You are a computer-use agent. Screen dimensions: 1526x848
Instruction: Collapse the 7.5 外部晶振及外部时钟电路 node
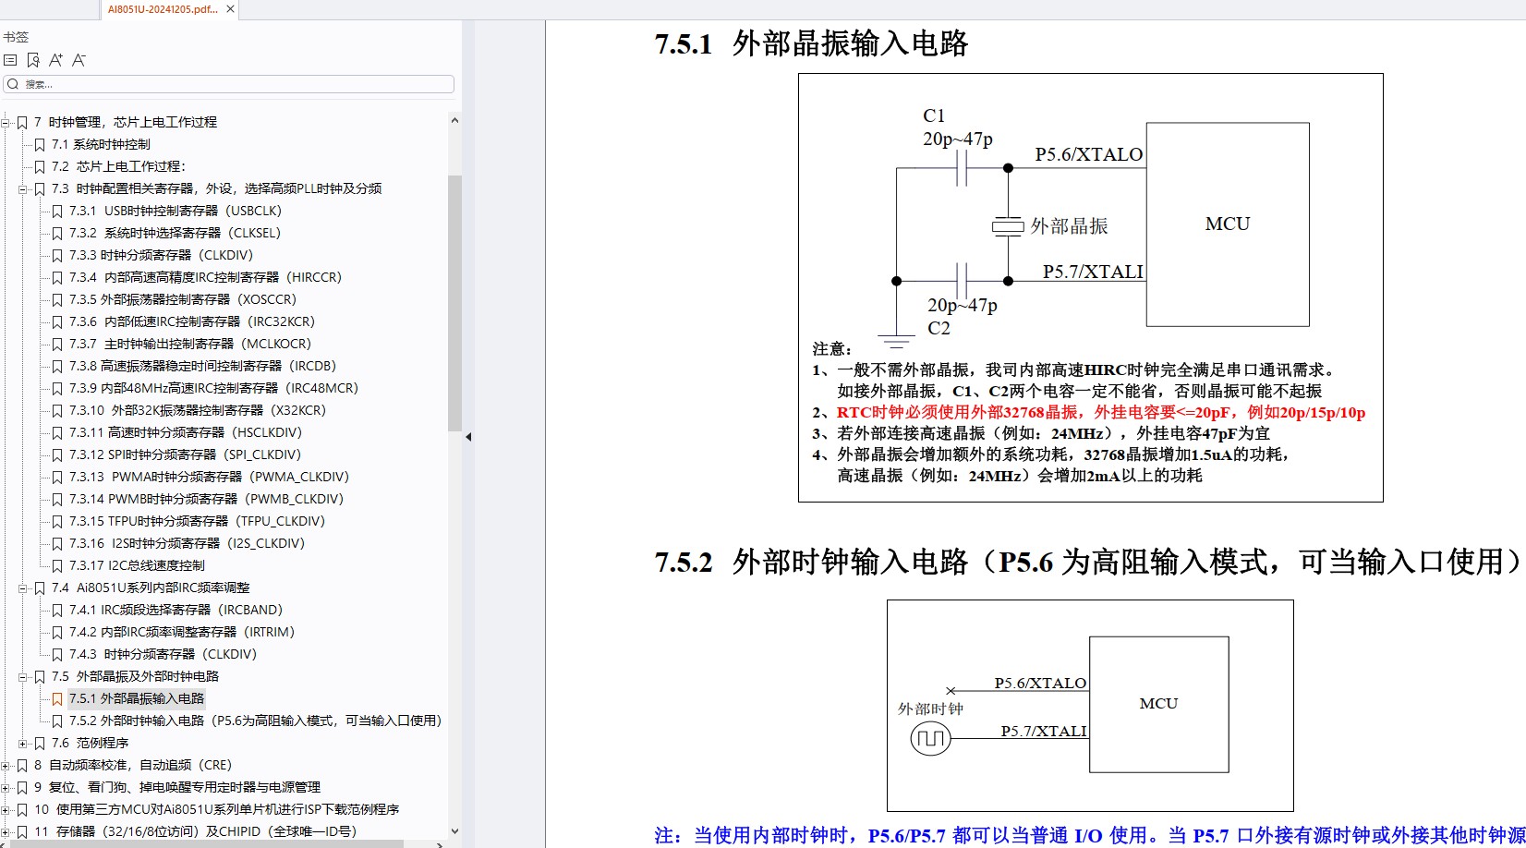point(23,676)
